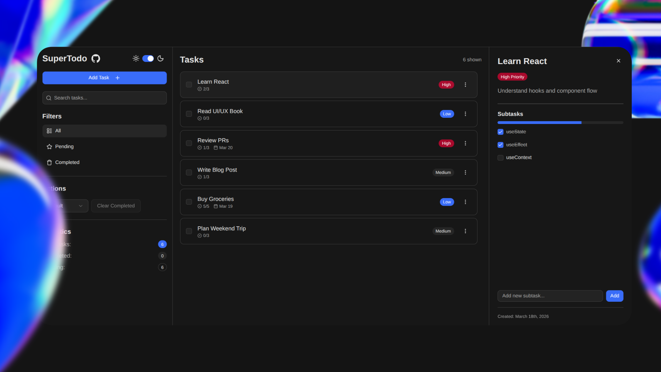Click the High badge on Learn React
The height and width of the screenshot is (372, 661).
tap(446, 85)
